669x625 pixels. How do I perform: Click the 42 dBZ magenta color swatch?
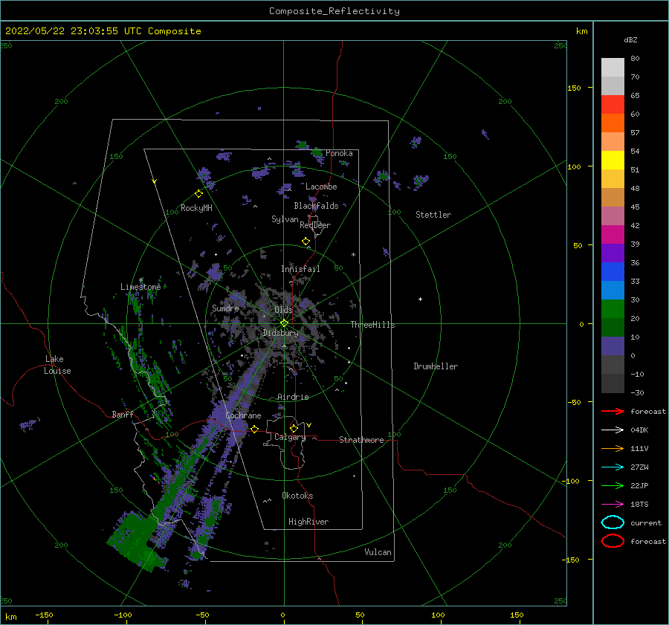click(613, 234)
